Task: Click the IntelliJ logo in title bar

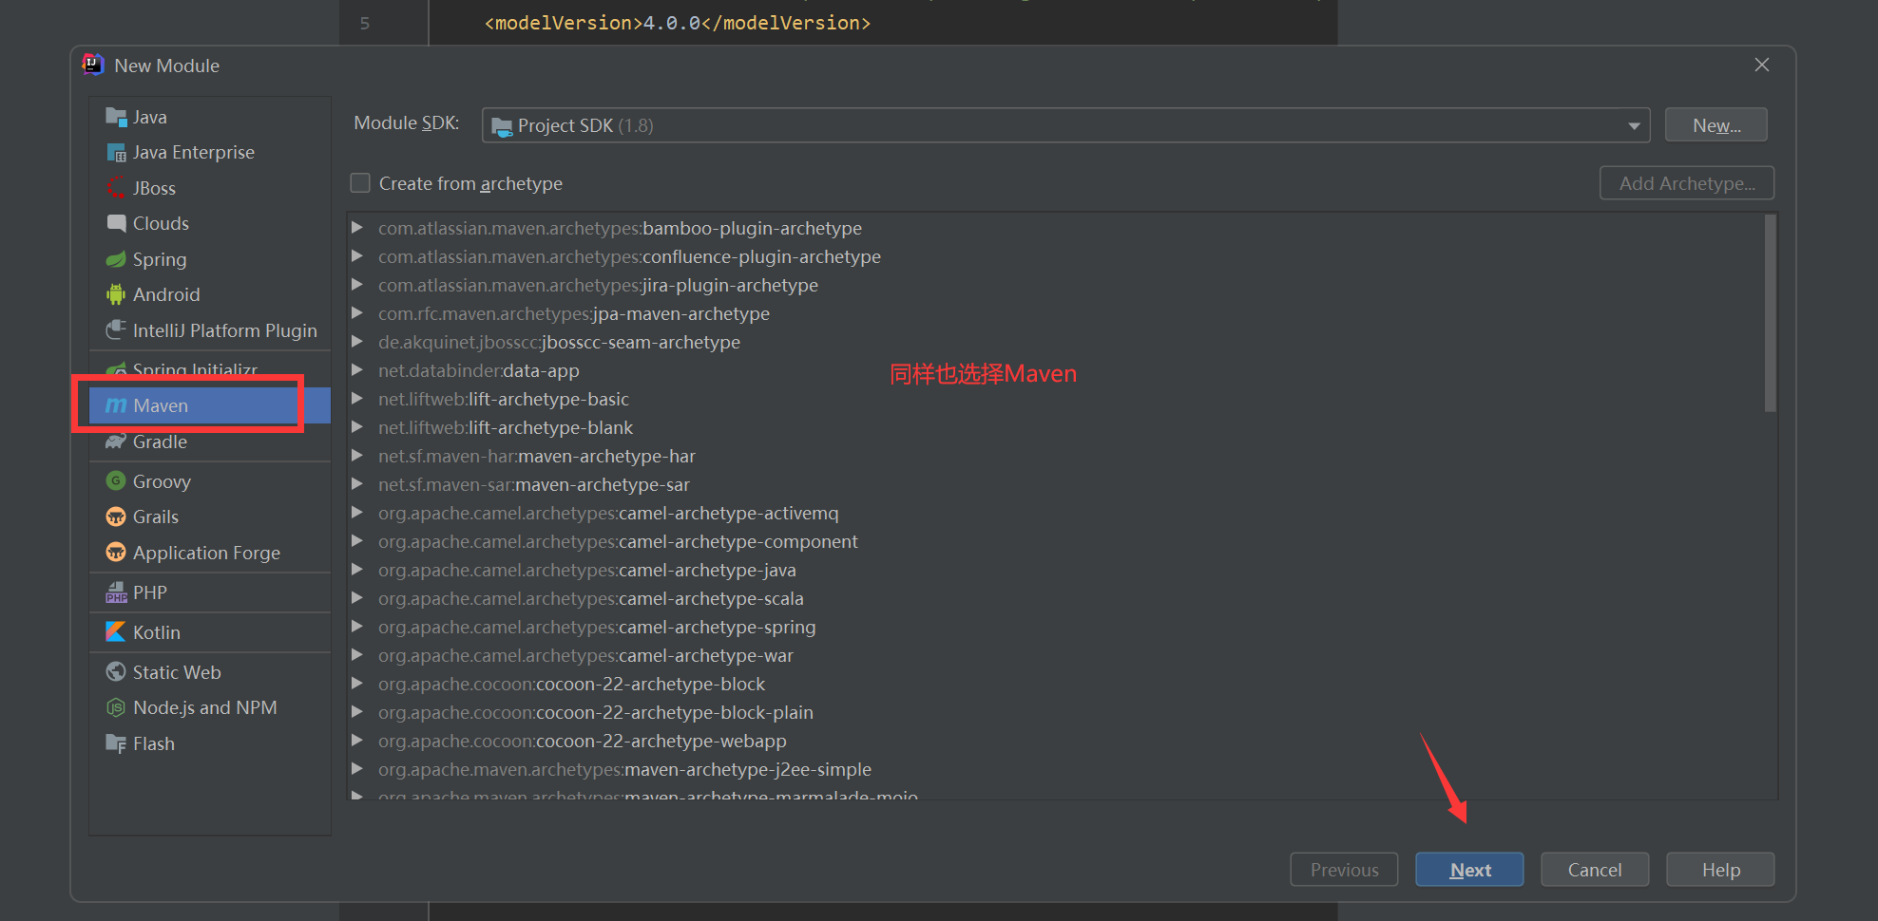Action: 92,65
